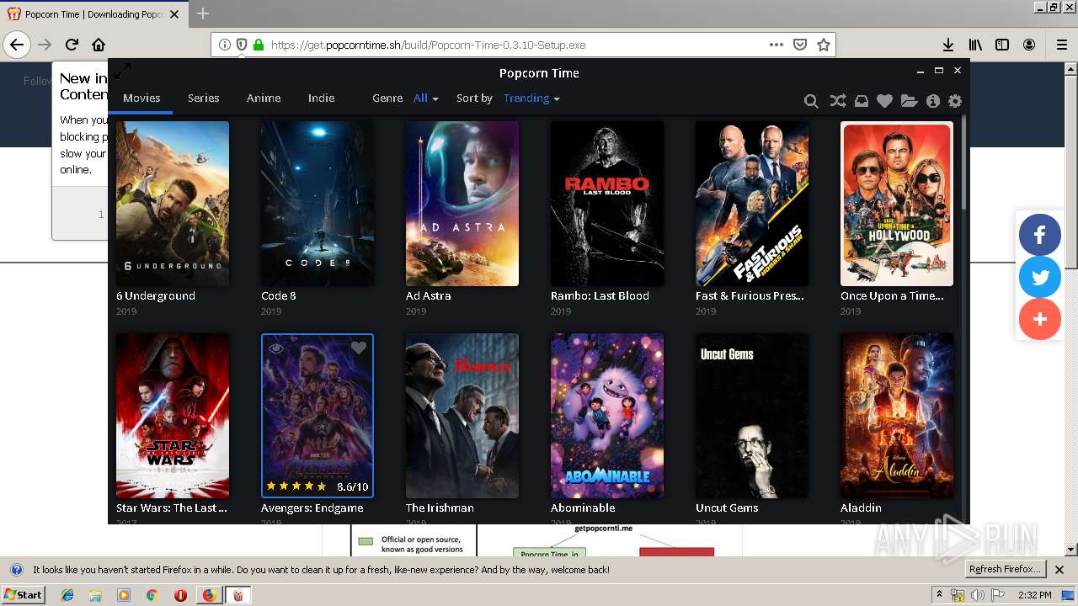1078x606 pixels.
Task: Open The Irishman movie poster
Action: point(462,416)
